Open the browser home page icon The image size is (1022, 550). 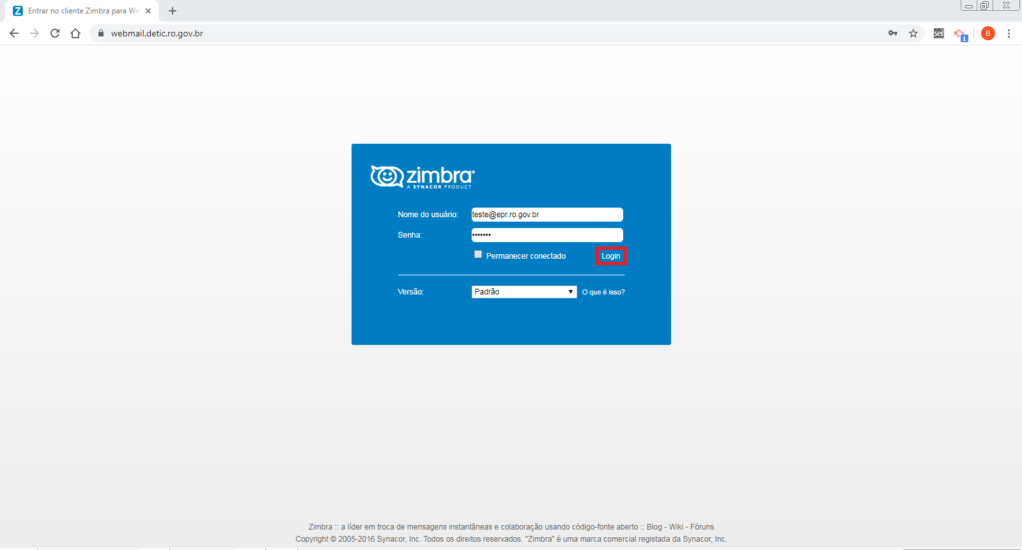[75, 33]
